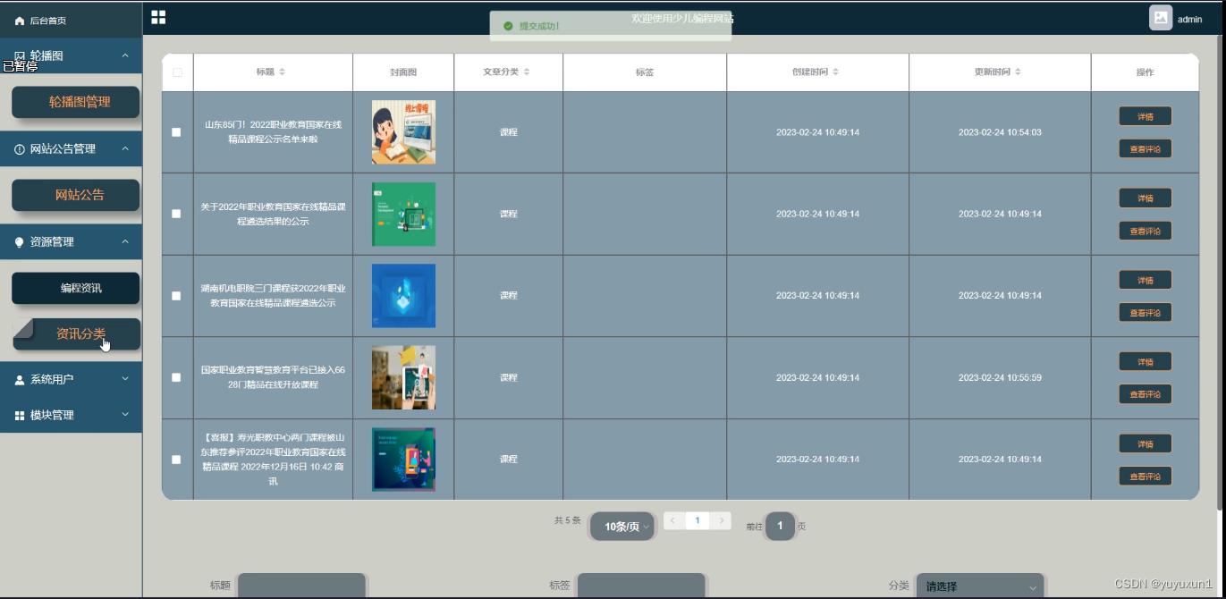Sort by 文章分类 column arrows
1226x599 pixels.
pyautogui.click(x=527, y=72)
